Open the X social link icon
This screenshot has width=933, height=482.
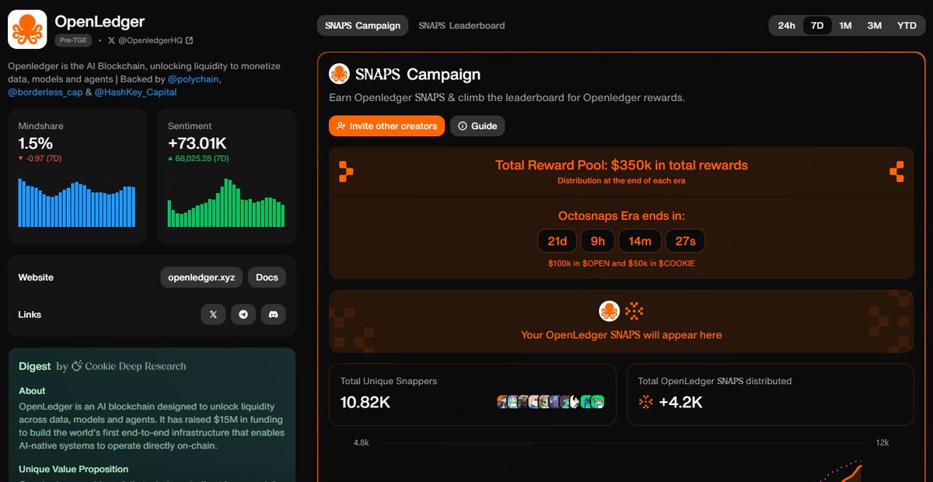(x=213, y=315)
